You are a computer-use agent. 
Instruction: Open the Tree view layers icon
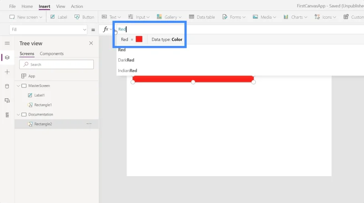pos(7,57)
